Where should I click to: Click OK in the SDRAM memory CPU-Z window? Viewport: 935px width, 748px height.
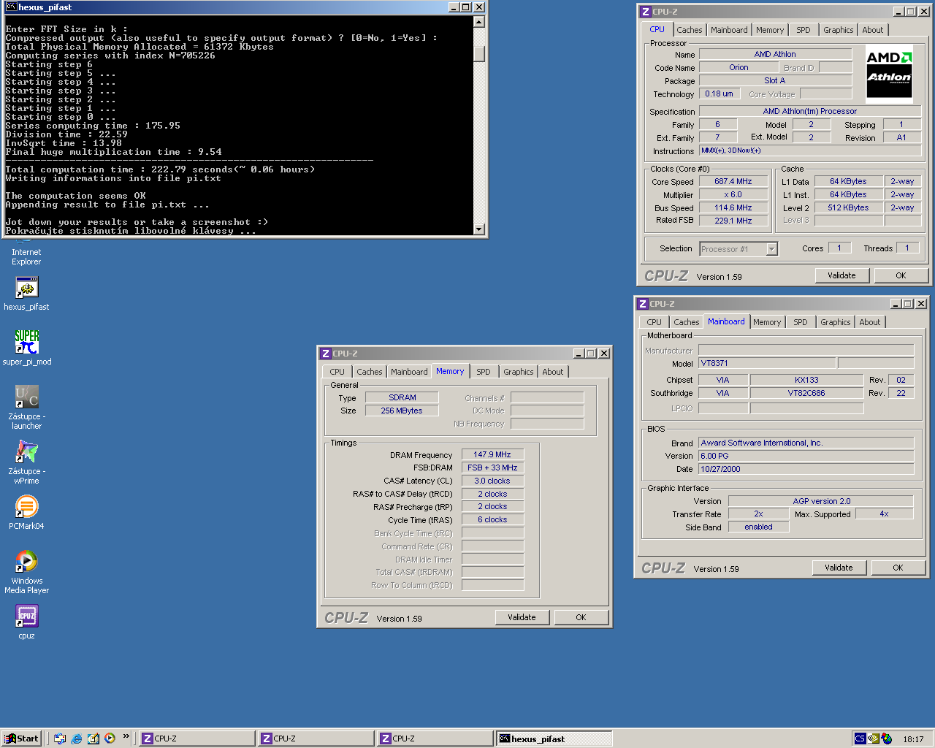[x=581, y=617]
